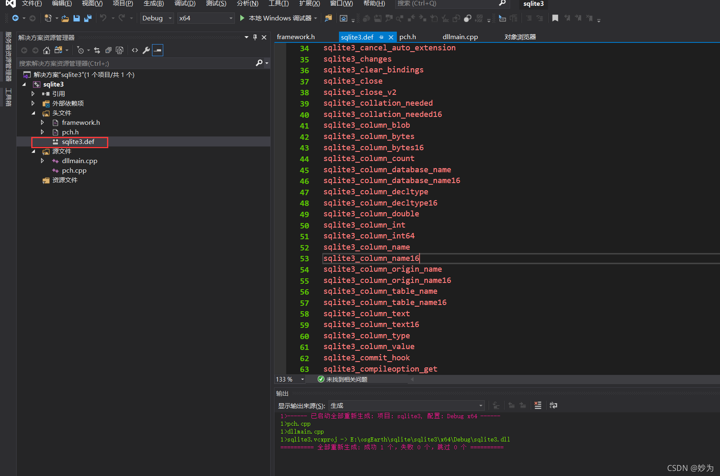Select pch.cpp in Solution Explorer
This screenshot has width=720, height=476.
click(74, 171)
